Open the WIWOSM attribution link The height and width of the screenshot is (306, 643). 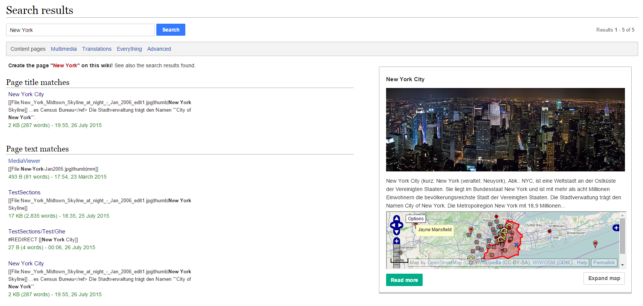coord(544,263)
